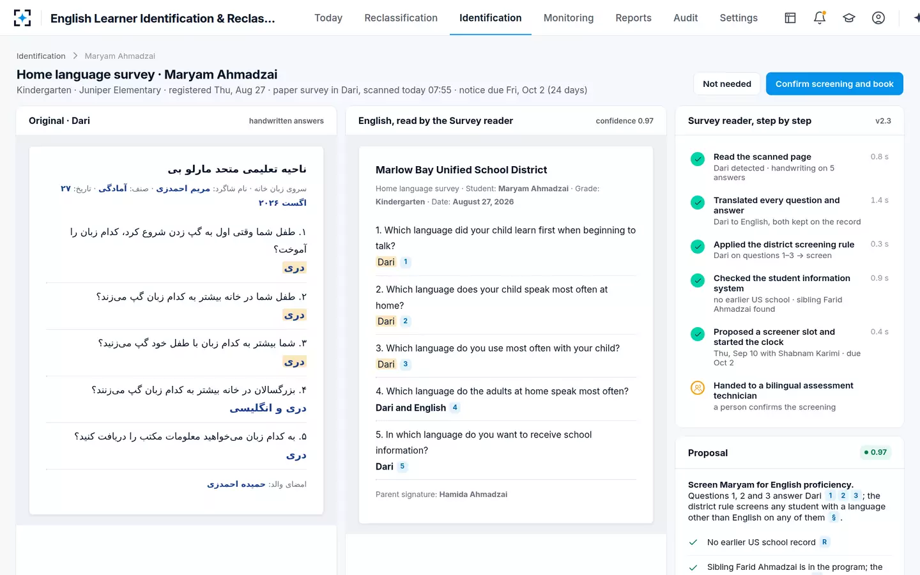
Task: Click the app logo in the header
Action: (x=22, y=18)
